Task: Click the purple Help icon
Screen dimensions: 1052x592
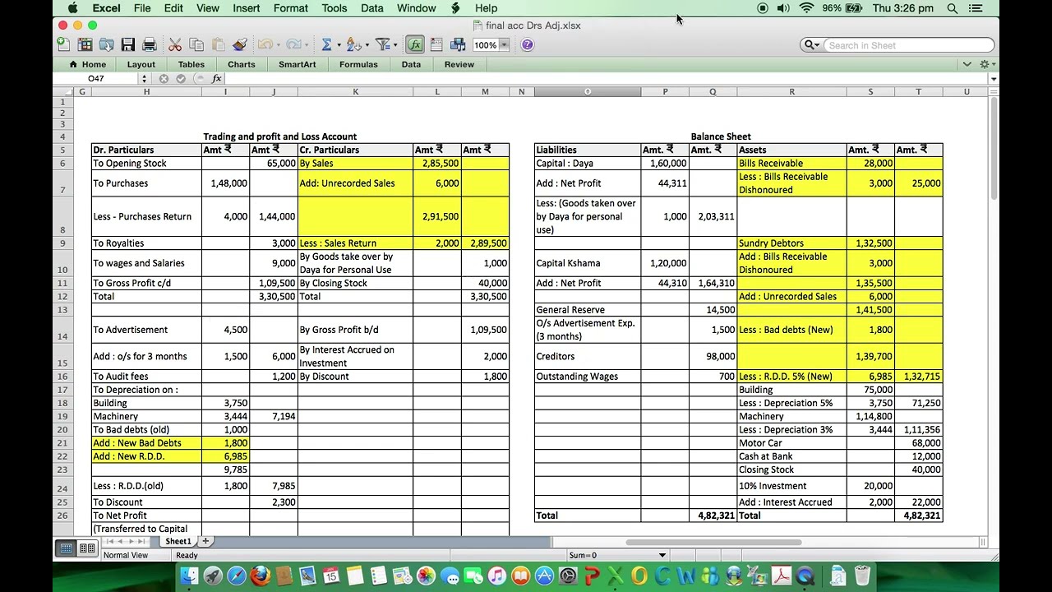Action: point(528,44)
